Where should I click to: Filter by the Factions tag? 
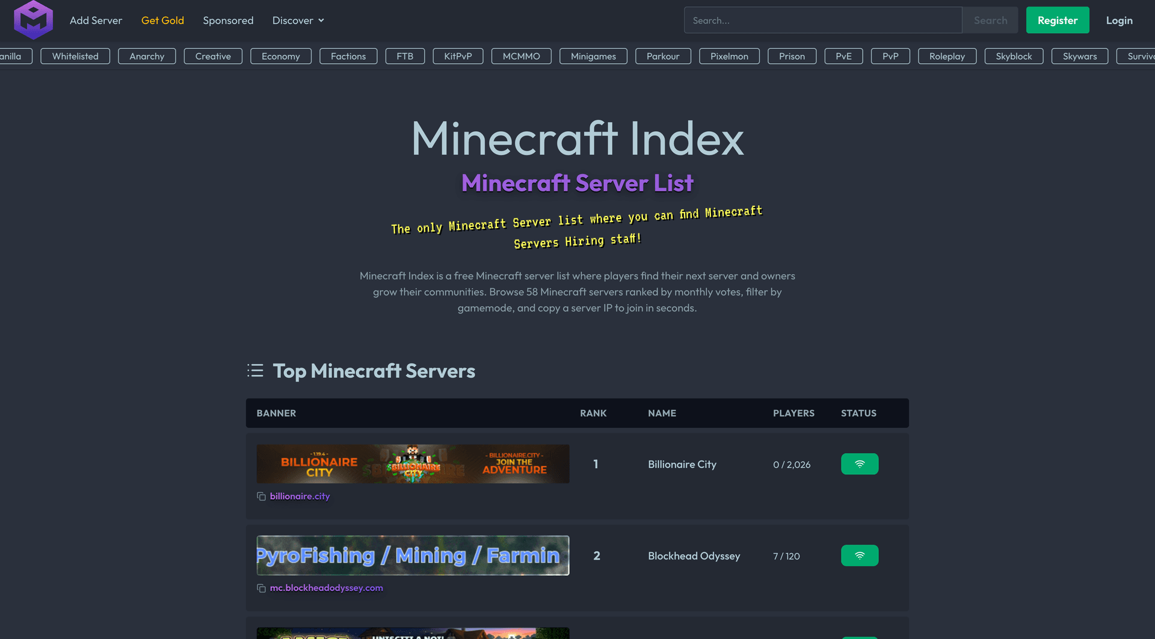[348, 56]
